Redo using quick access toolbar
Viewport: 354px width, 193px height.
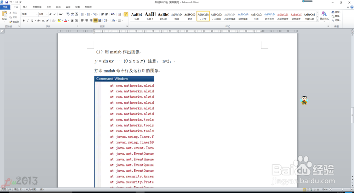click(17, 2)
